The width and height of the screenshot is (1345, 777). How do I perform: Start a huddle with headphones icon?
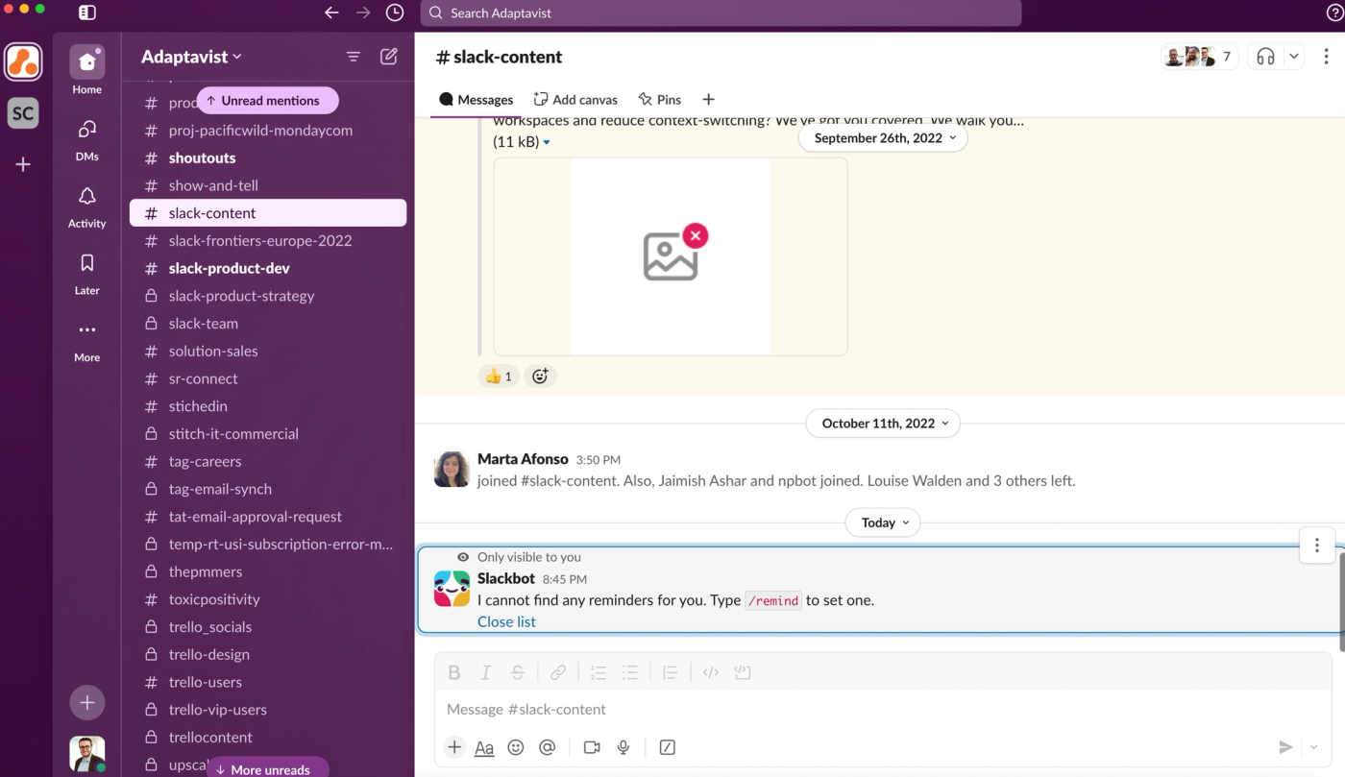[1266, 57]
